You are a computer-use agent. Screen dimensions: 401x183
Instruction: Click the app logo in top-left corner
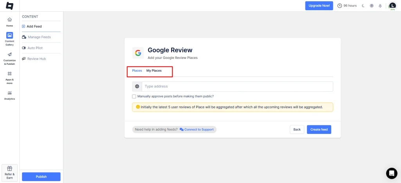pos(9,6)
